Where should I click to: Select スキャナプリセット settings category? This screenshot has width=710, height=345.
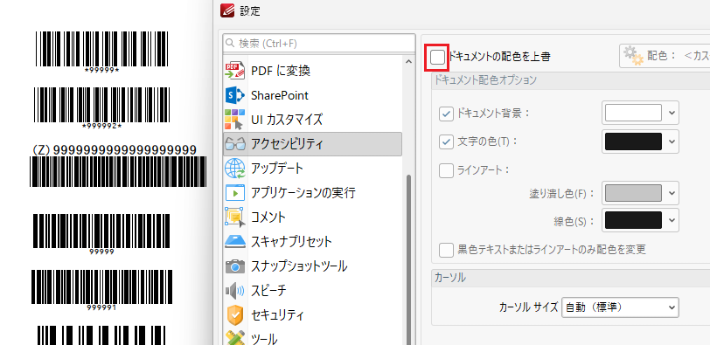coord(312,241)
